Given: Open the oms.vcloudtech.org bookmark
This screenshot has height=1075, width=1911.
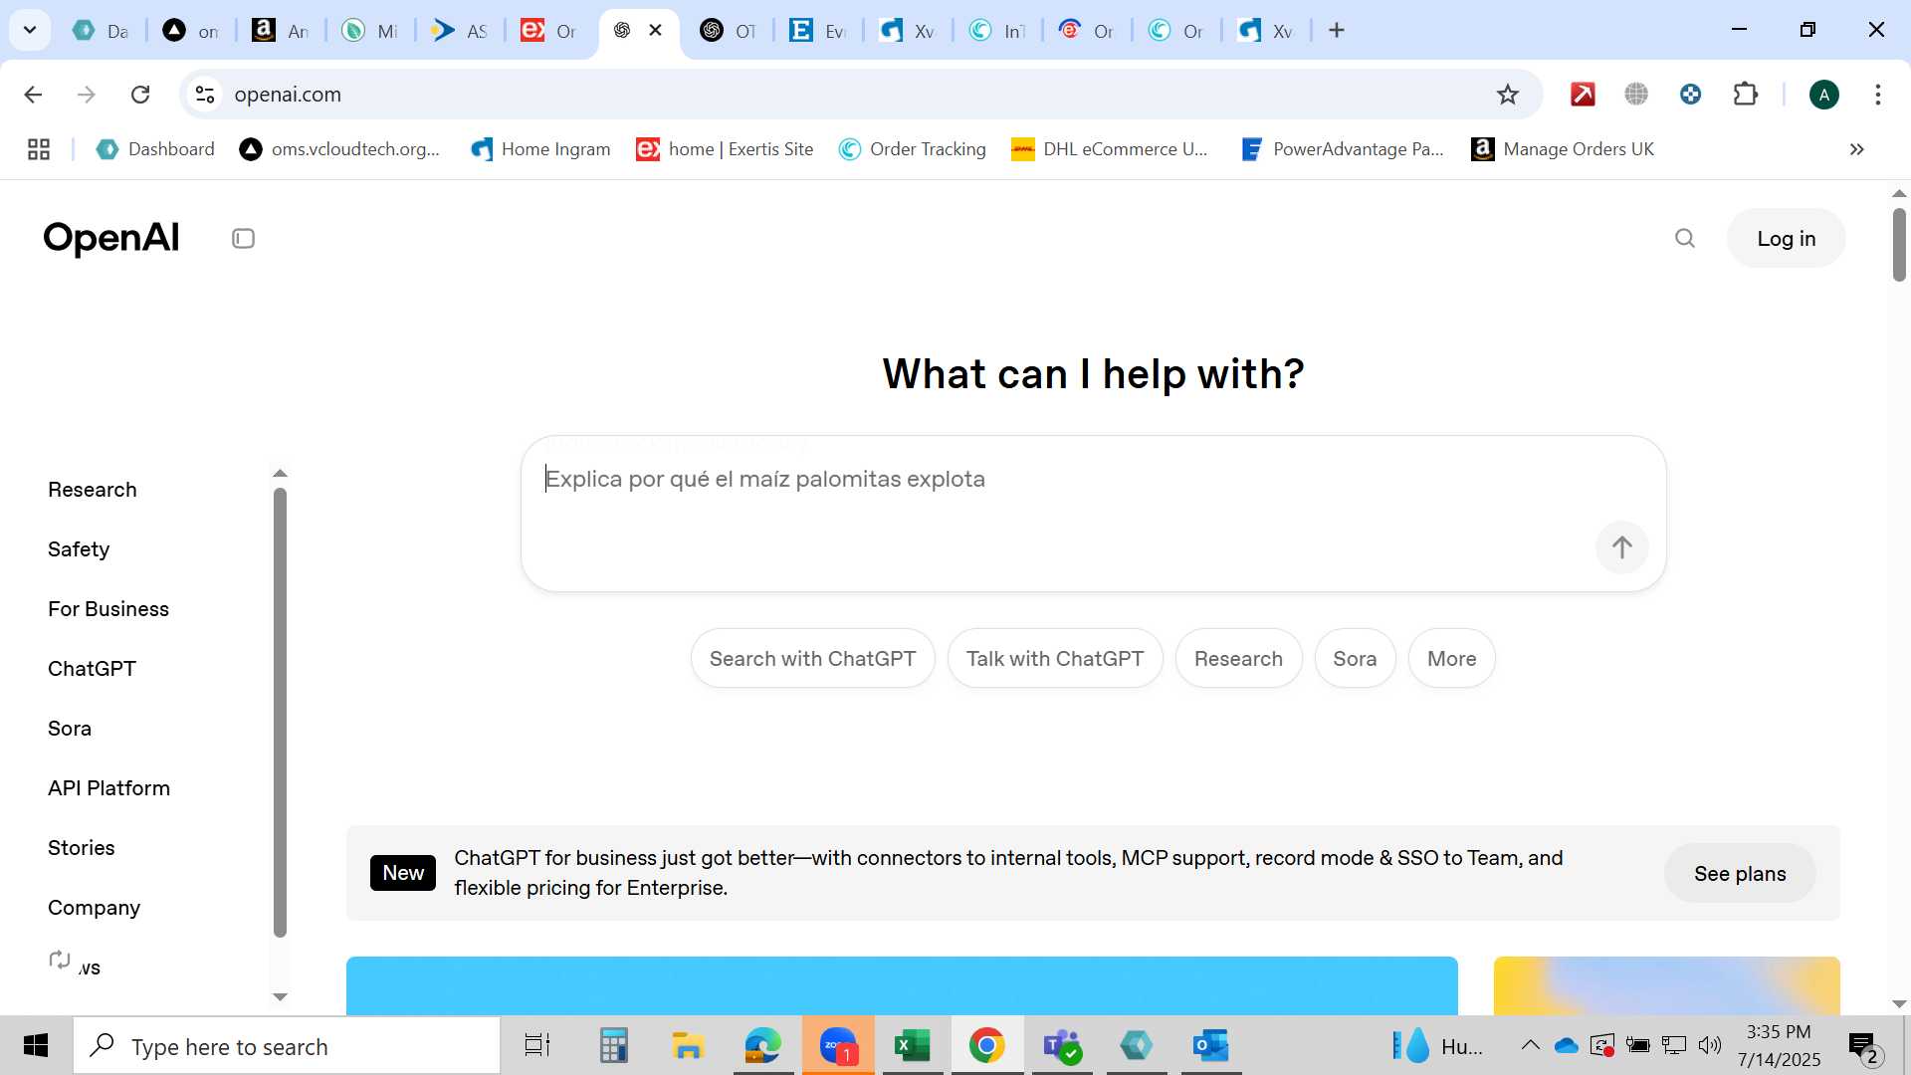Looking at the screenshot, I should (x=339, y=149).
